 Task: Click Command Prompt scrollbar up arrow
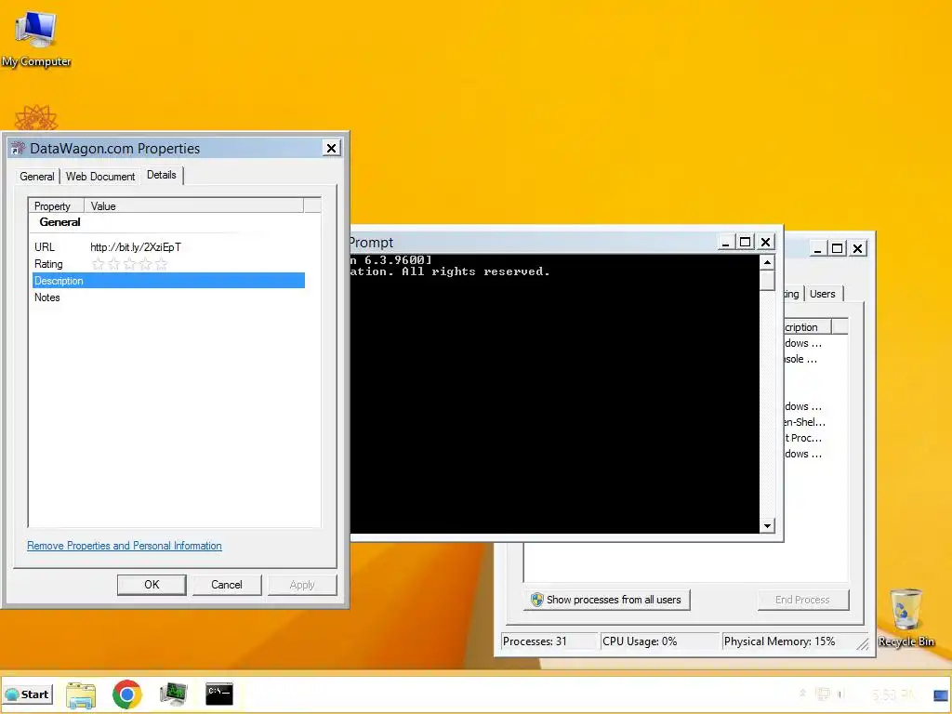pyautogui.click(x=767, y=262)
